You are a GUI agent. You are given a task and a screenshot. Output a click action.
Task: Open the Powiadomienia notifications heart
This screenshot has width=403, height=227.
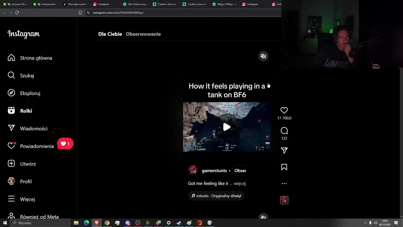pos(31,146)
